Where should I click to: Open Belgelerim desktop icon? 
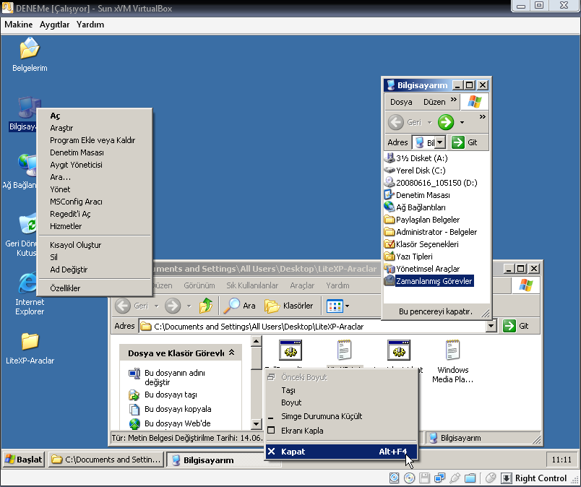coord(30,54)
